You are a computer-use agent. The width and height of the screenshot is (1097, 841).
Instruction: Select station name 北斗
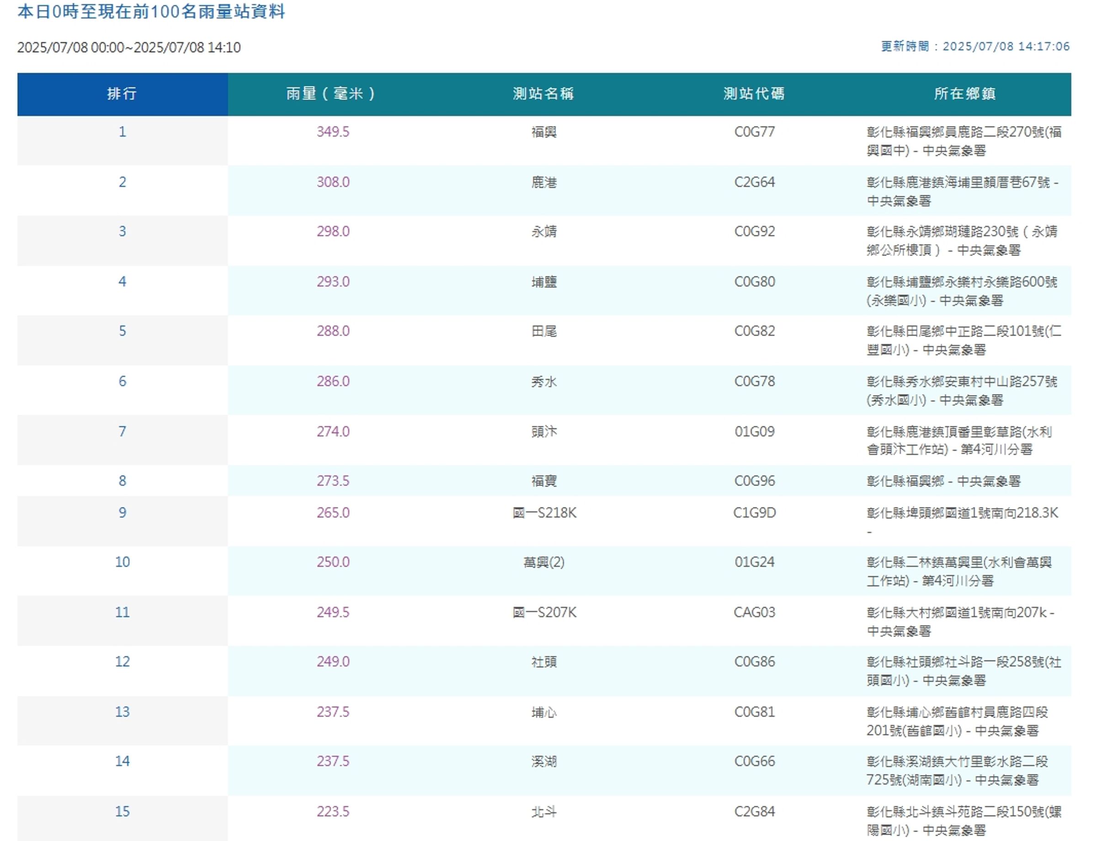point(544,811)
